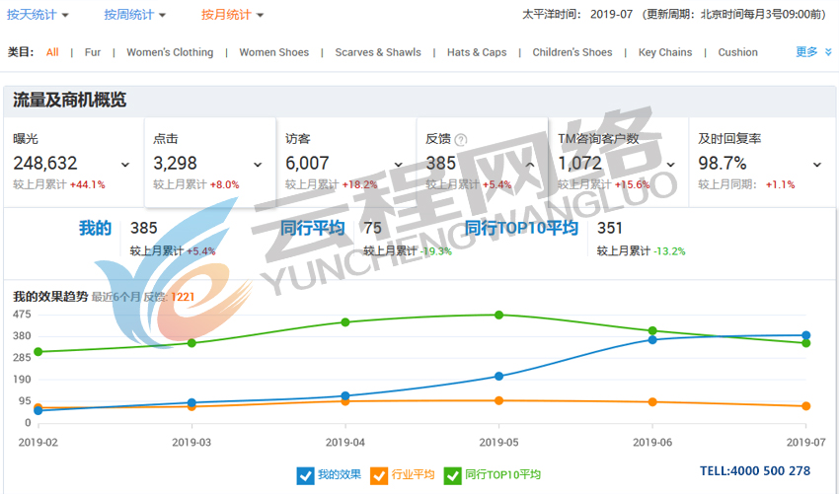Expand the 及时回复率 card chevron
The height and width of the screenshot is (494, 839).
(817, 165)
